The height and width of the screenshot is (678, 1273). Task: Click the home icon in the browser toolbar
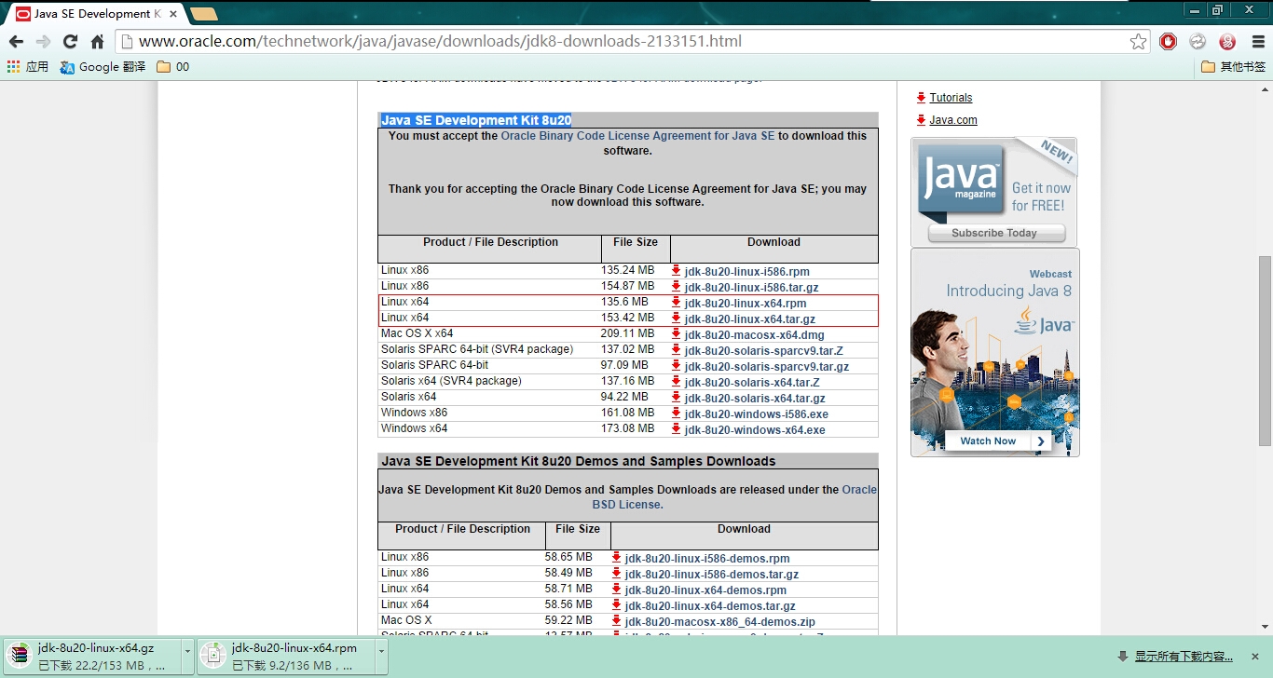[97, 41]
